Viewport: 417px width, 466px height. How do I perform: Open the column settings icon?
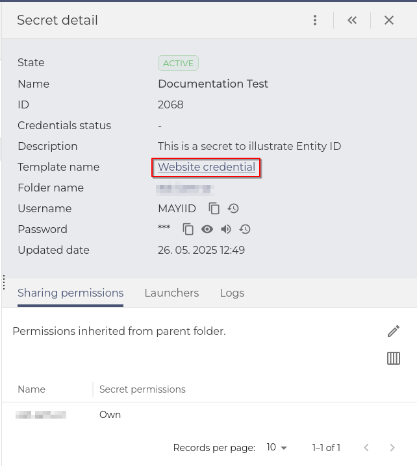394,358
